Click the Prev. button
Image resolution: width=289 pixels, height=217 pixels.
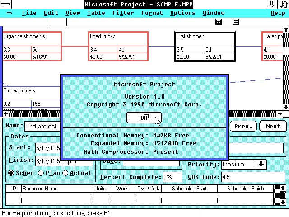click(x=243, y=127)
